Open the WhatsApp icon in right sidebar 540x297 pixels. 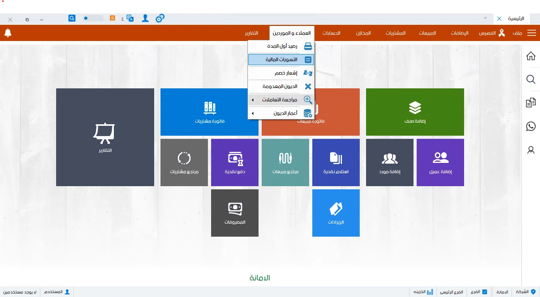click(531, 126)
